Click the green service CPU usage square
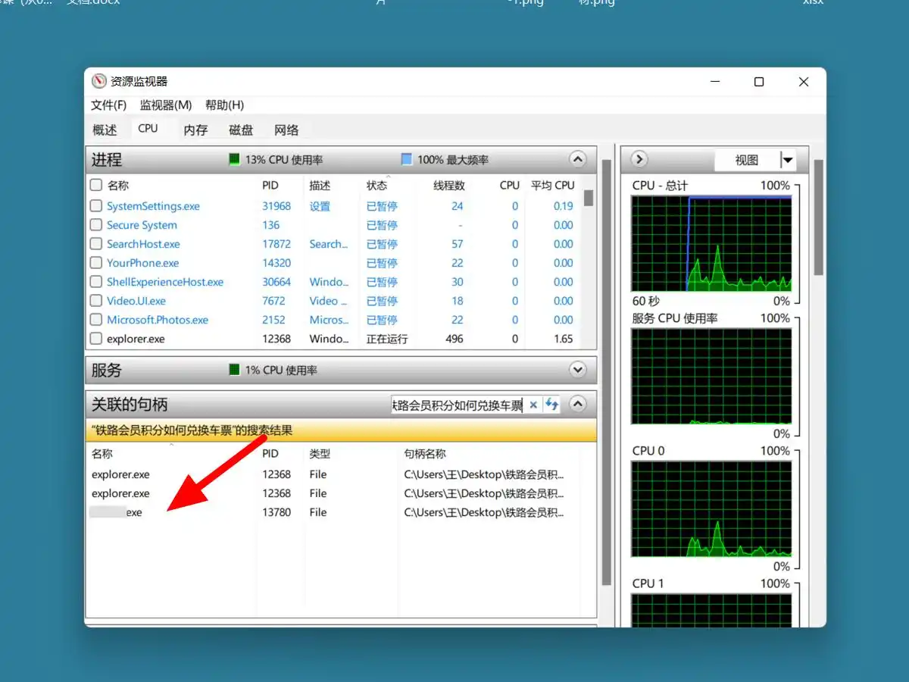The image size is (909, 682). [235, 371]
